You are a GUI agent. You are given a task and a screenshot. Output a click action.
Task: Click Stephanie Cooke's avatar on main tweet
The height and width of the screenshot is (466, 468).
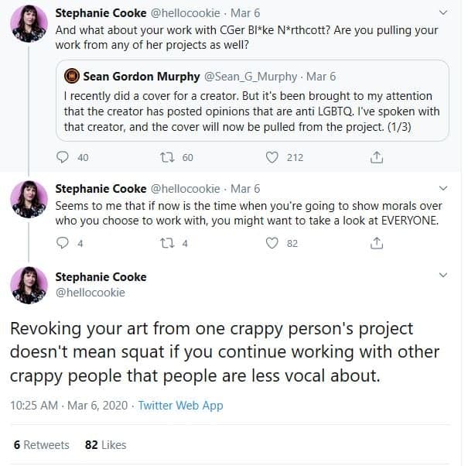pyautogui.click(x=29, y=285)
